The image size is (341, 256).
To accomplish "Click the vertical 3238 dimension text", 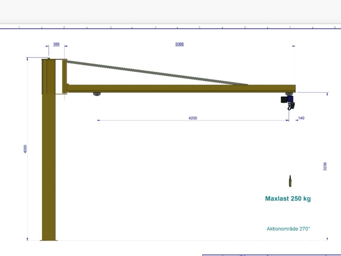I will tap(325, 166).
